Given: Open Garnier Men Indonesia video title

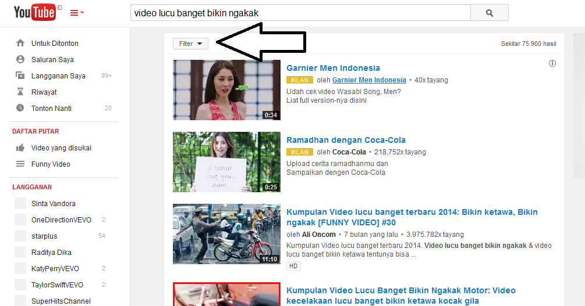Looking at the screenshot, I should [333, 68].
